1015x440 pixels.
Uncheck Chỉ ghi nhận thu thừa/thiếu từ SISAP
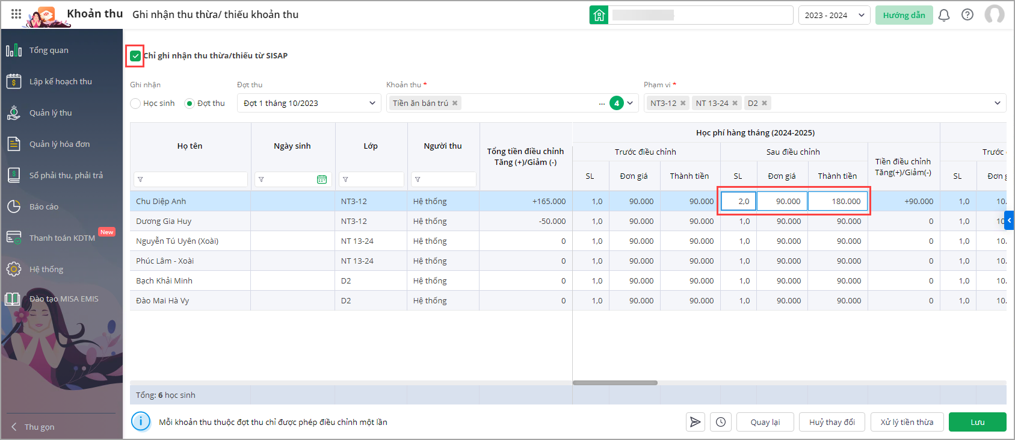(135, 56)
